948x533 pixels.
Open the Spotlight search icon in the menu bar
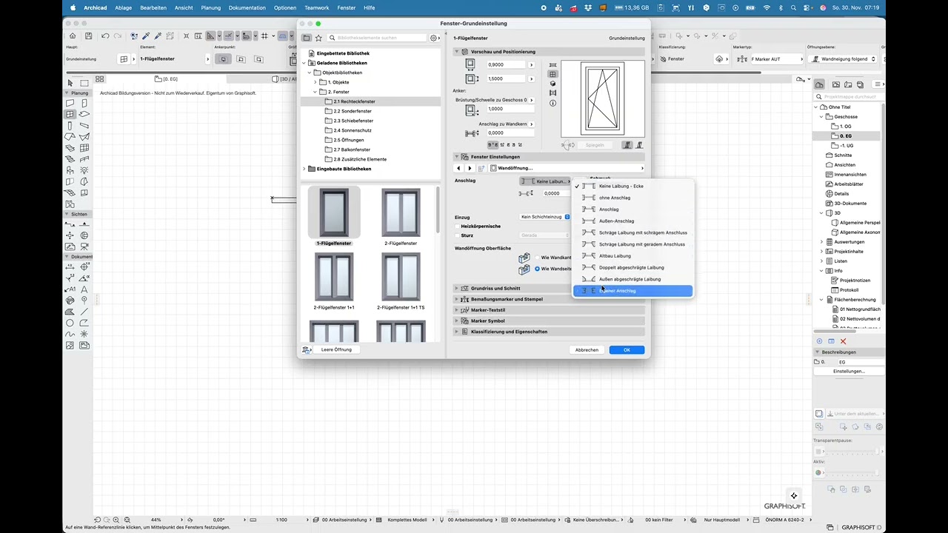point(794,7)
